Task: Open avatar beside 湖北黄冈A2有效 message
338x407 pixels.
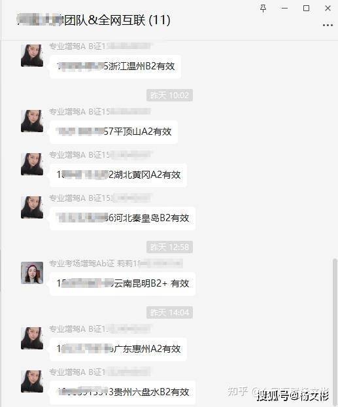Action: 32,164
